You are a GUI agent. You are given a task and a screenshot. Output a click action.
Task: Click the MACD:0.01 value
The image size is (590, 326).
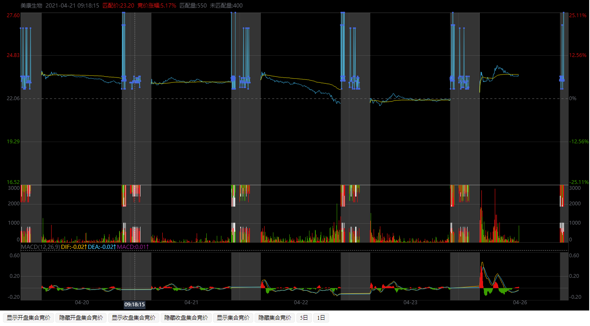coord(133,247)
